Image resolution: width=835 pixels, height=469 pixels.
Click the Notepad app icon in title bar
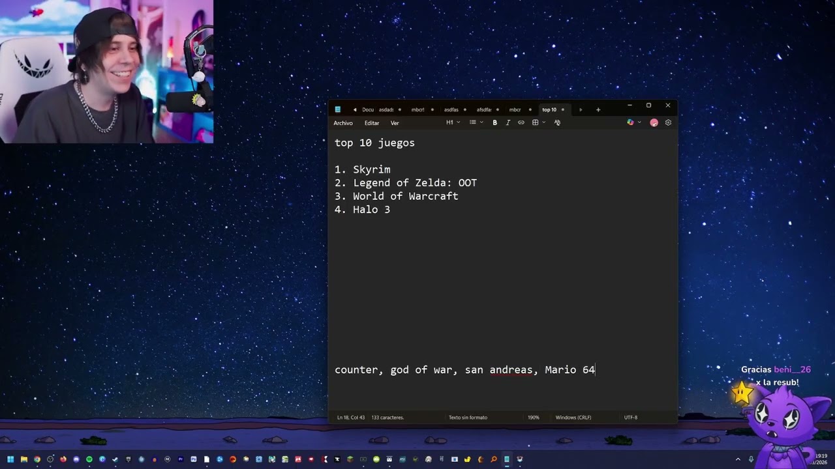[337, 109]
